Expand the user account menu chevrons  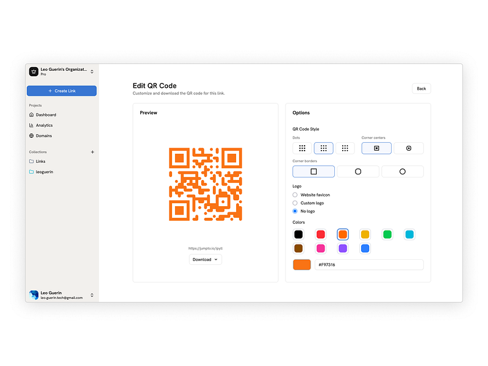92,295
